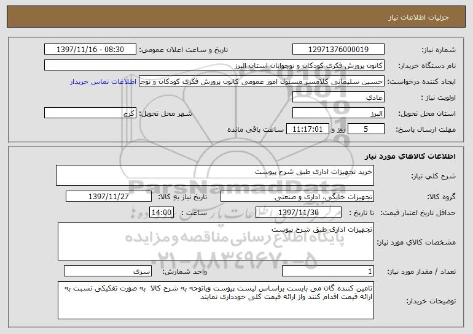
Task: Click the days remaining field showing 5
Action: tap(366, 129)
